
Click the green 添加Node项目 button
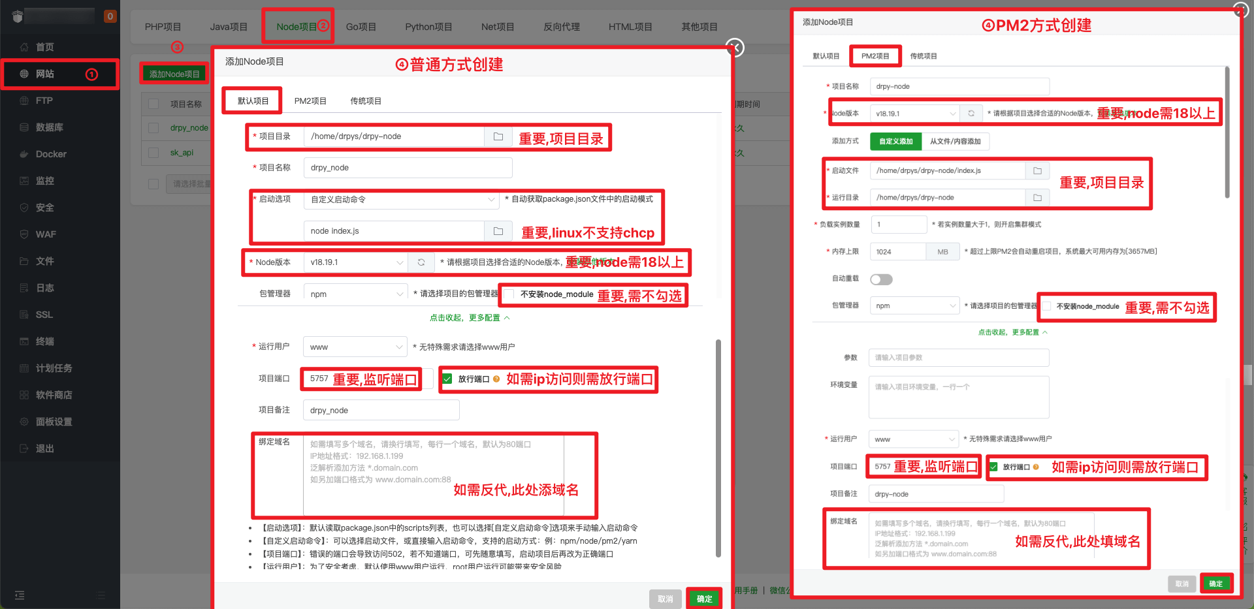click(174, 74)
